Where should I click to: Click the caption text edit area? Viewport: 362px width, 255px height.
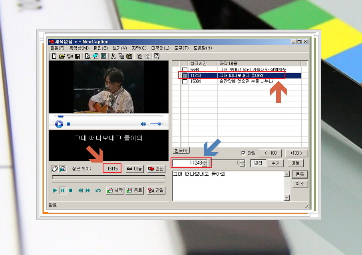click(x=228, y=186)
